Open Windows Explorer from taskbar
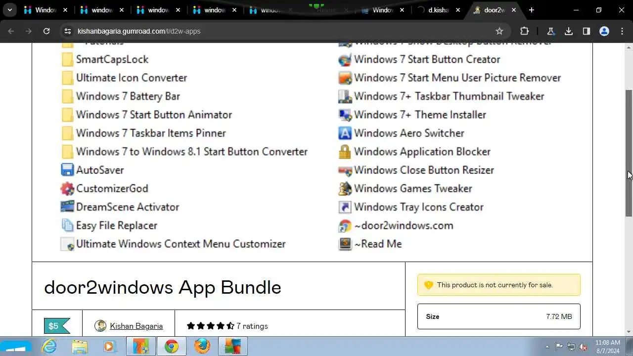The image size is (633, 356). 79,347
